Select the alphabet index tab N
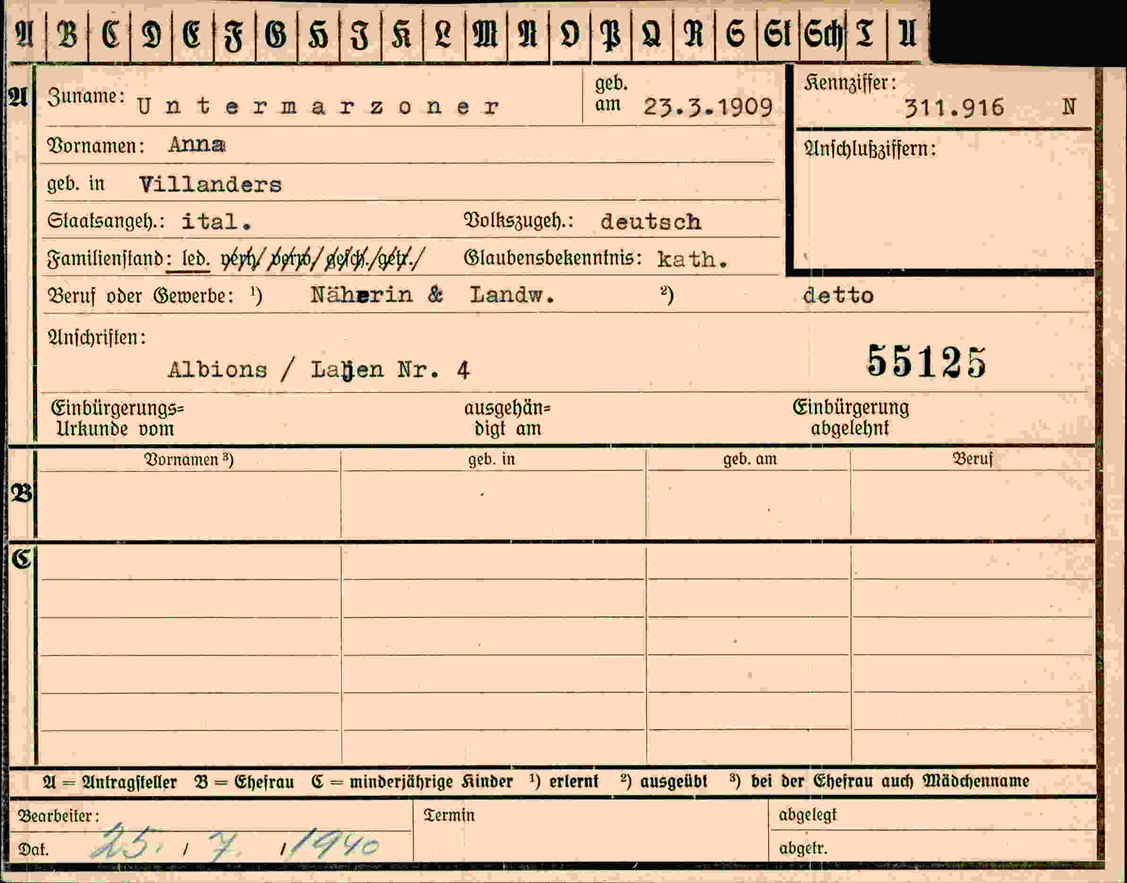 point(528,34)
